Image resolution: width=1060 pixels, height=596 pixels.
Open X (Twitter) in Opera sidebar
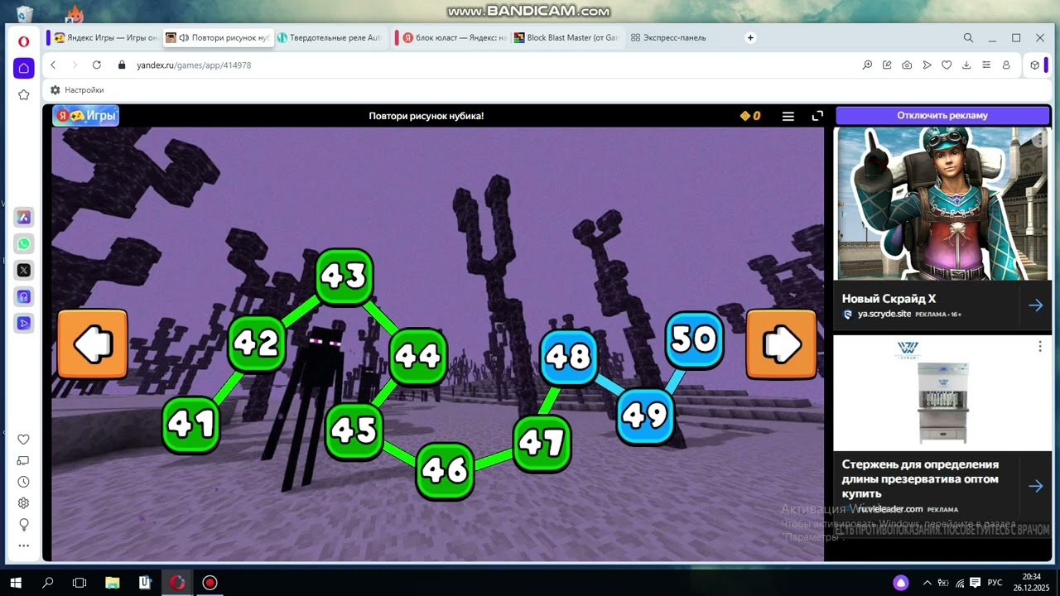click(24, 270)
